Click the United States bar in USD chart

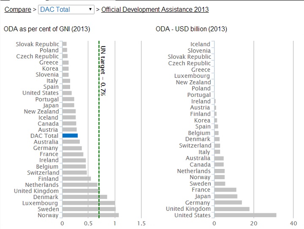click(245, 215)
